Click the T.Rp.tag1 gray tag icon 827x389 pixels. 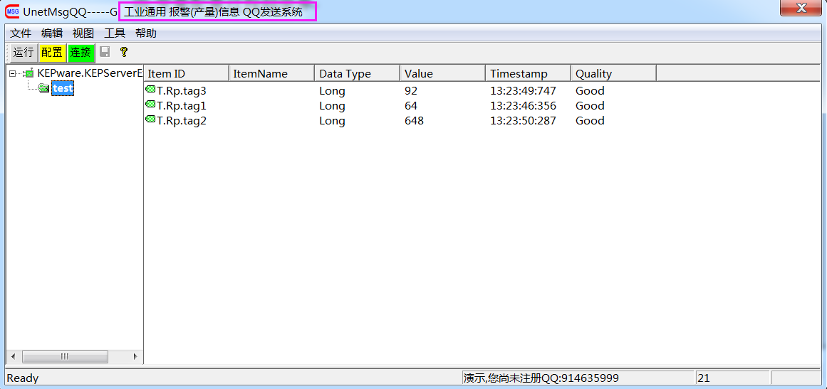(x=150, y=105)
